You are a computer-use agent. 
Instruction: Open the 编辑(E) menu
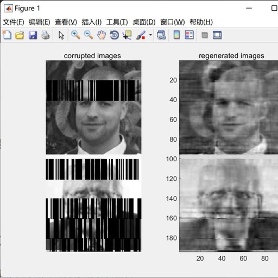(40, 22)
